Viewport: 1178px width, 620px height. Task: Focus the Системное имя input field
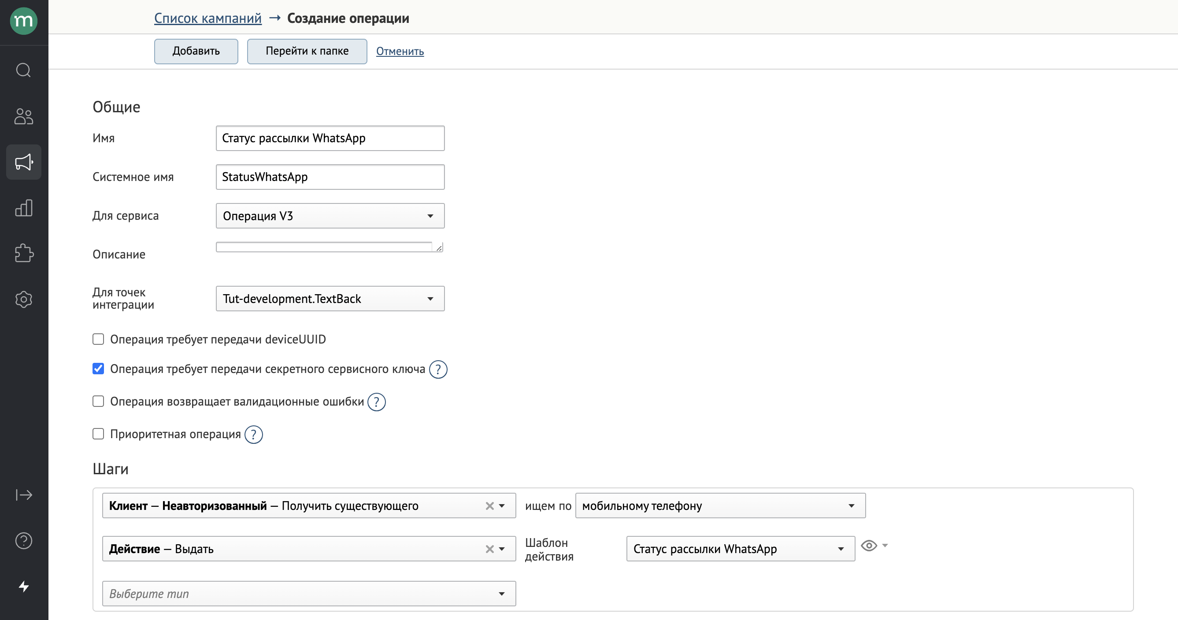pos(330,177)
